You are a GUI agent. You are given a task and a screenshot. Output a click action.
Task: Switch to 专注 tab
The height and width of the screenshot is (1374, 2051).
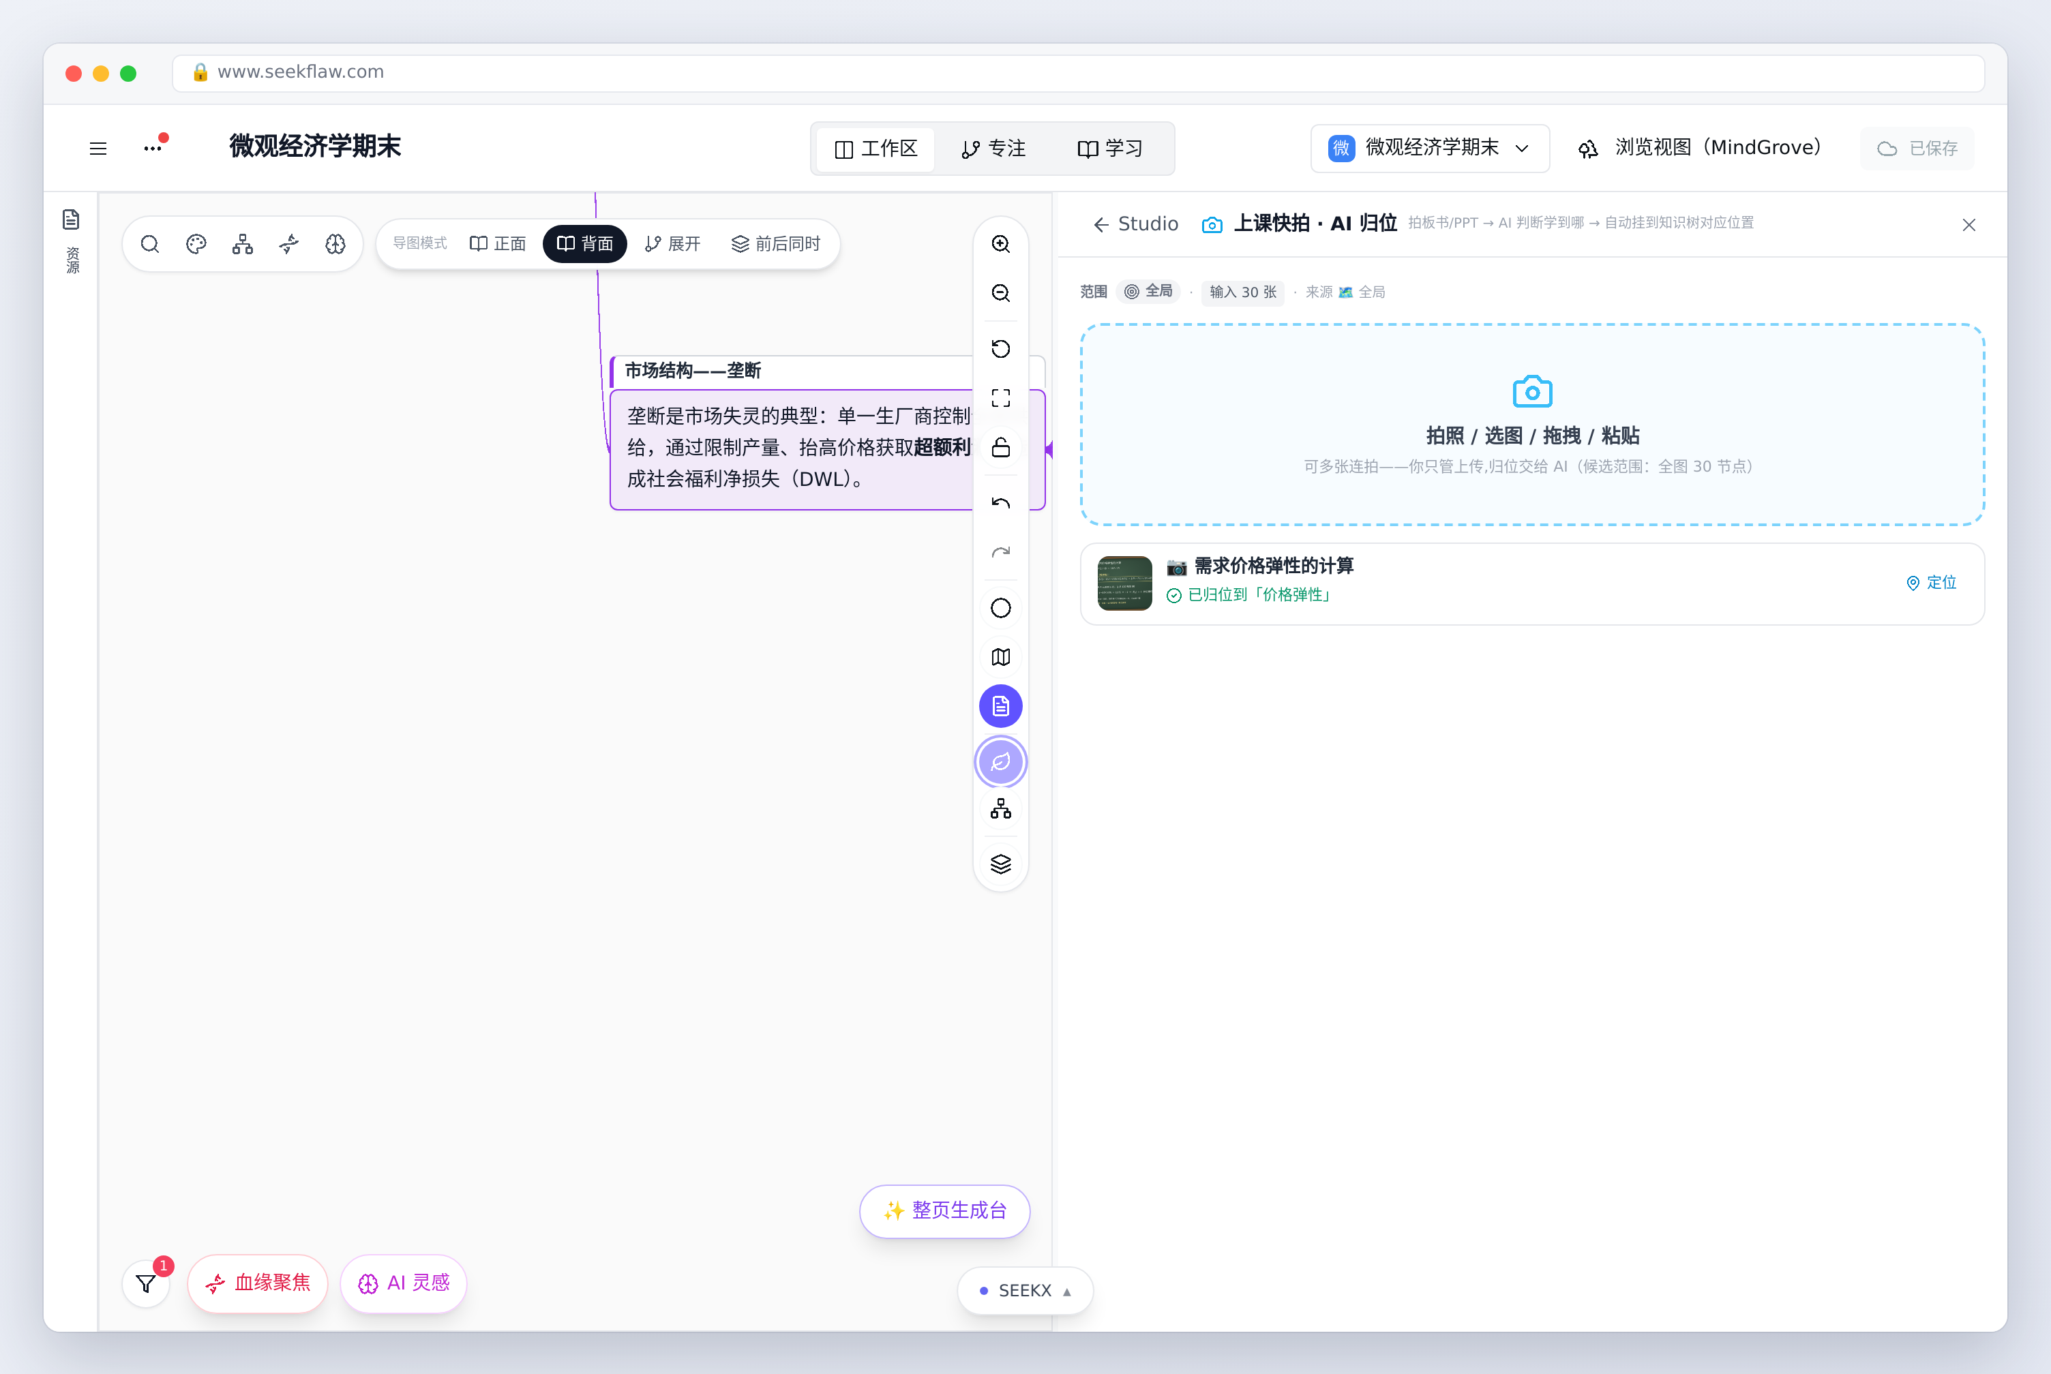[994, 149]
